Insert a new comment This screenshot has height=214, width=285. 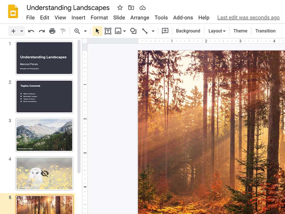tap(165, 30)
